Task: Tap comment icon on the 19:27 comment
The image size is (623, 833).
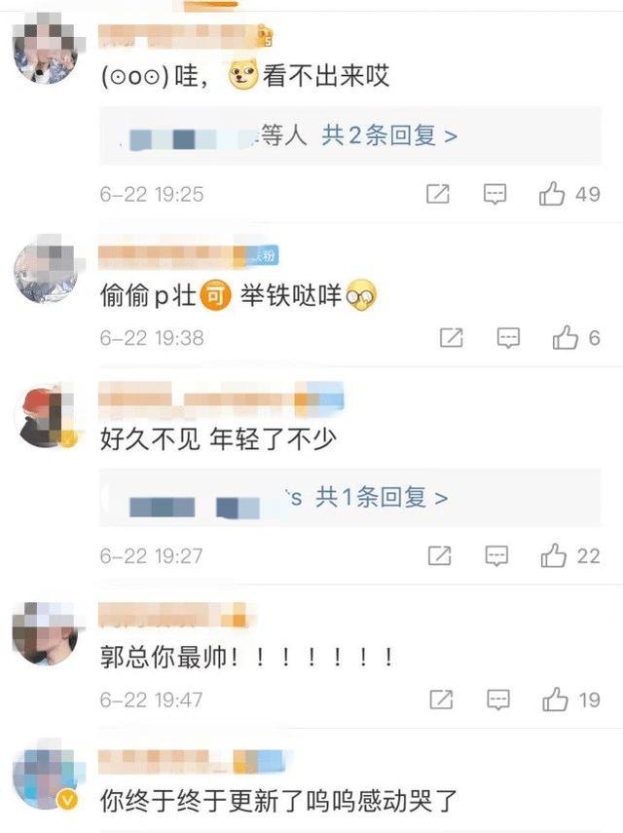Action: [496, 556]
